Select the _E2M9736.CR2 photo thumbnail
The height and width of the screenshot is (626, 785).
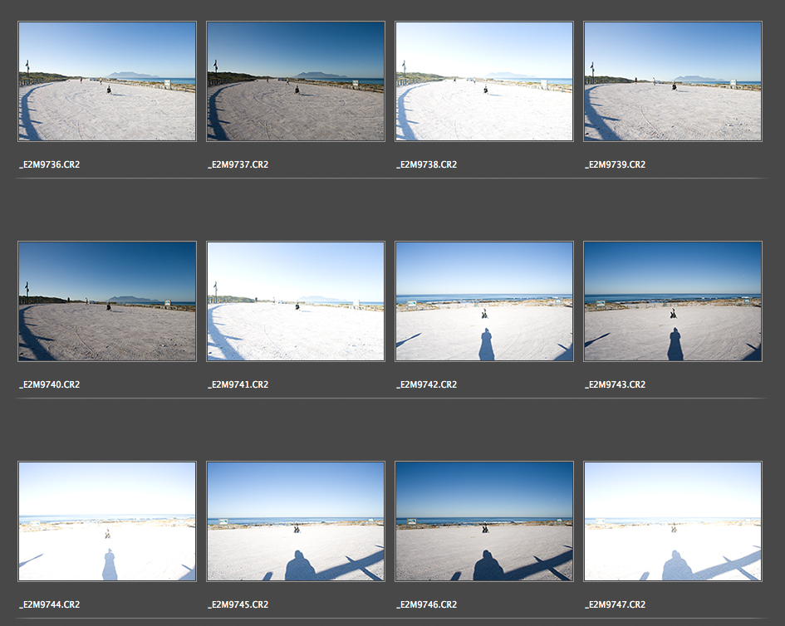[x=107, y=81]
